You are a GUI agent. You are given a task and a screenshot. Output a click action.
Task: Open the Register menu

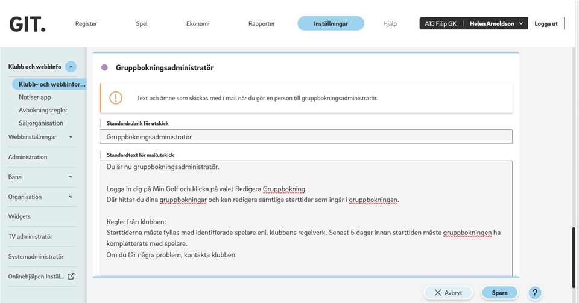pos(86,24)
